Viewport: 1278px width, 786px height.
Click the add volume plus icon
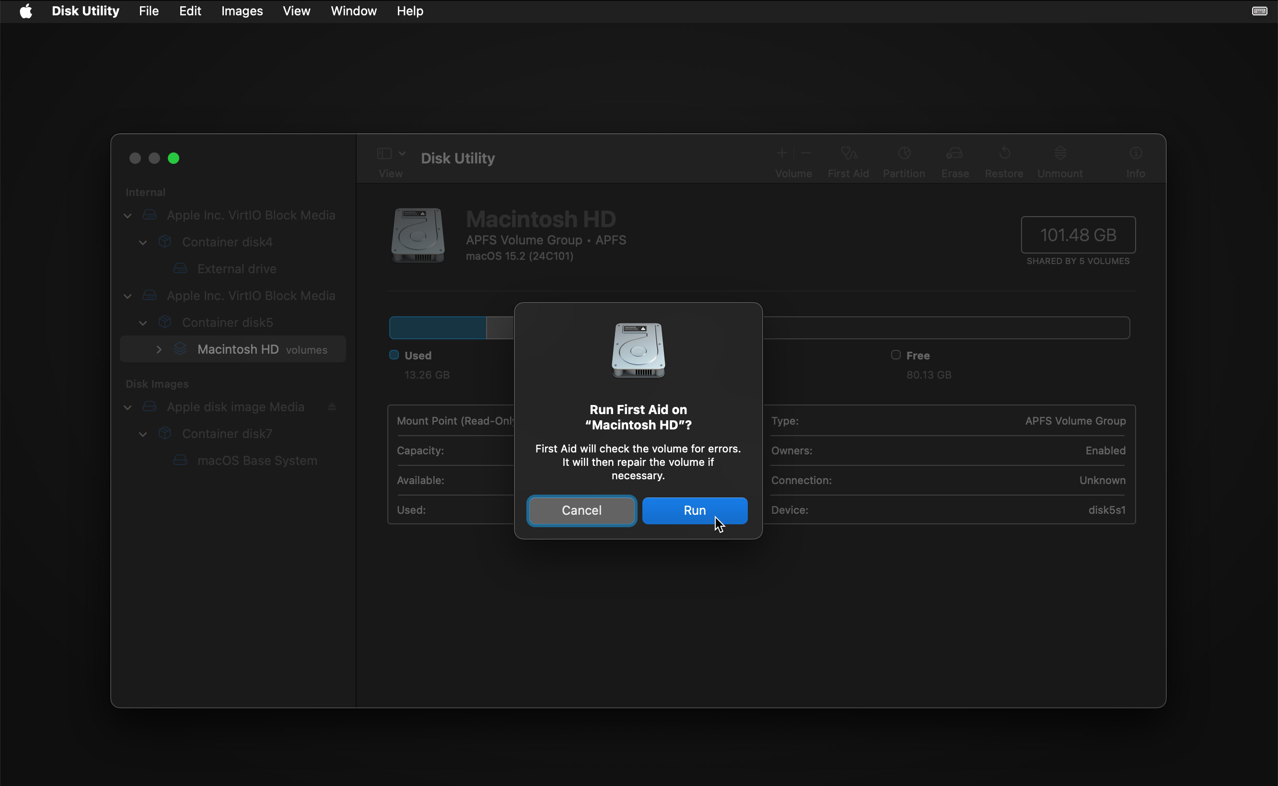(x=782, y=153)
